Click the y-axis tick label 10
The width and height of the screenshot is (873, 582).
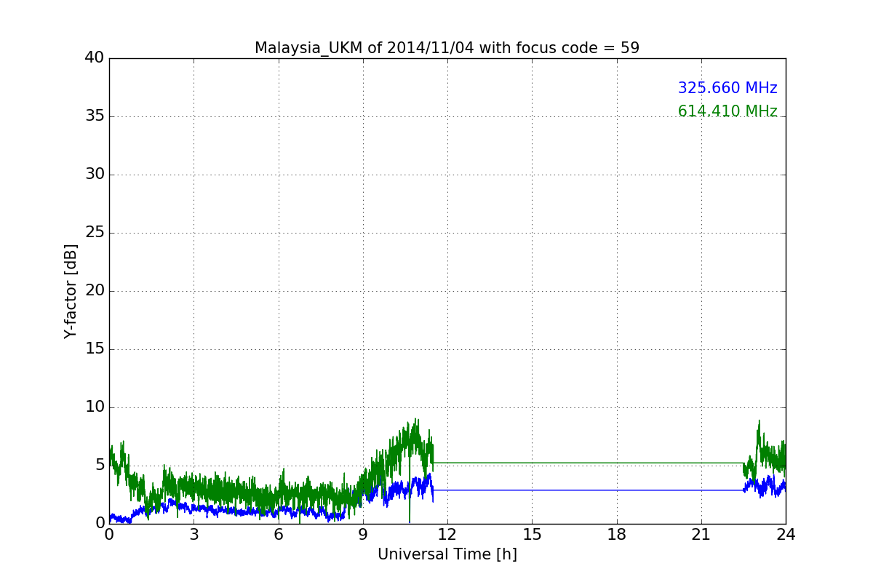click(x=95, y=407)
